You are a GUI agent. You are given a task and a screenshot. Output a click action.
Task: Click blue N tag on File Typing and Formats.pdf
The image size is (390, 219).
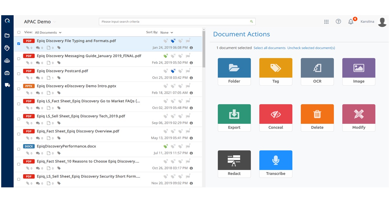tap(173, 40)
